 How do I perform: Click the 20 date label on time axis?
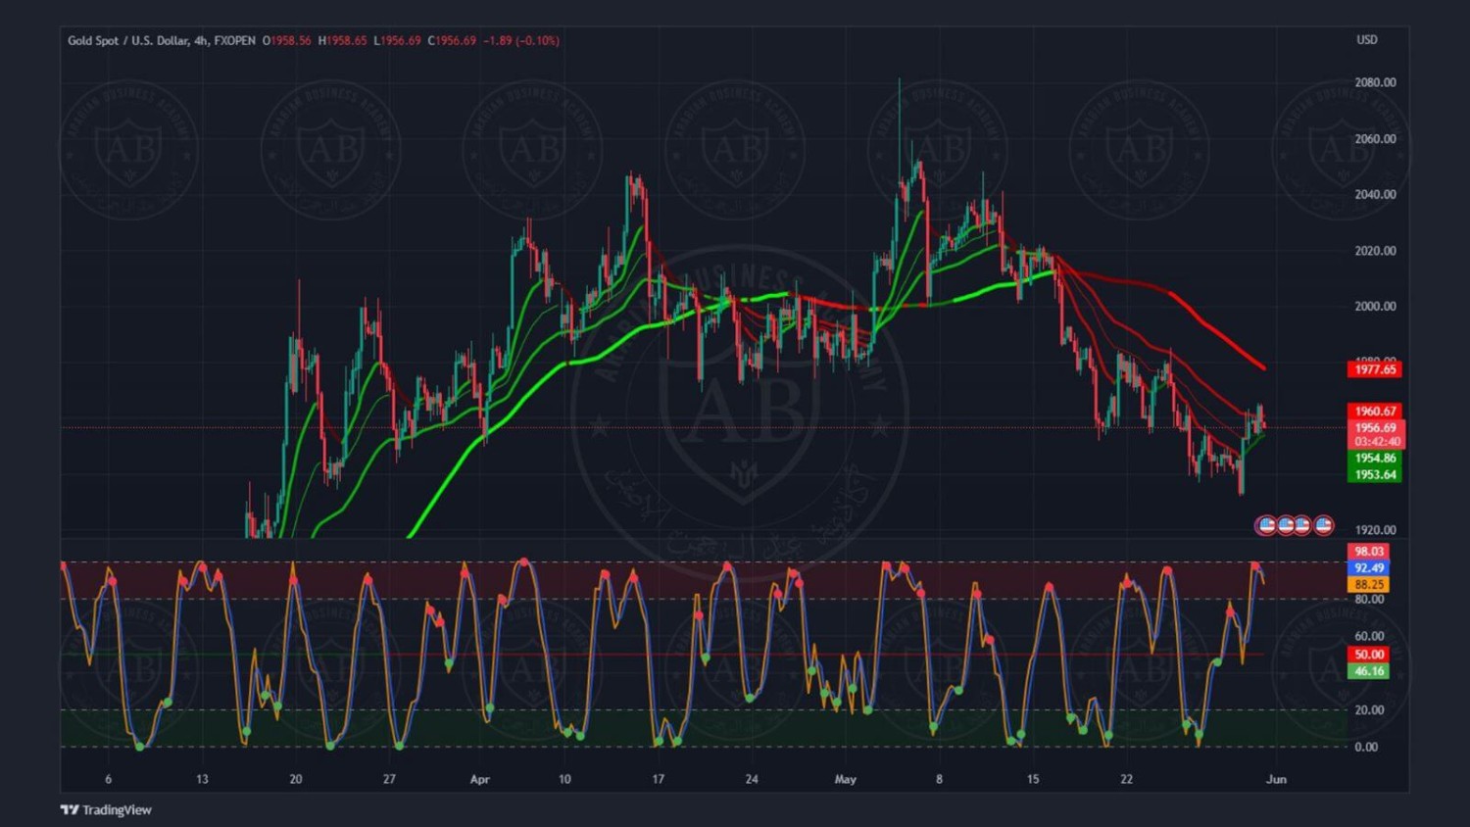(296, 780)
